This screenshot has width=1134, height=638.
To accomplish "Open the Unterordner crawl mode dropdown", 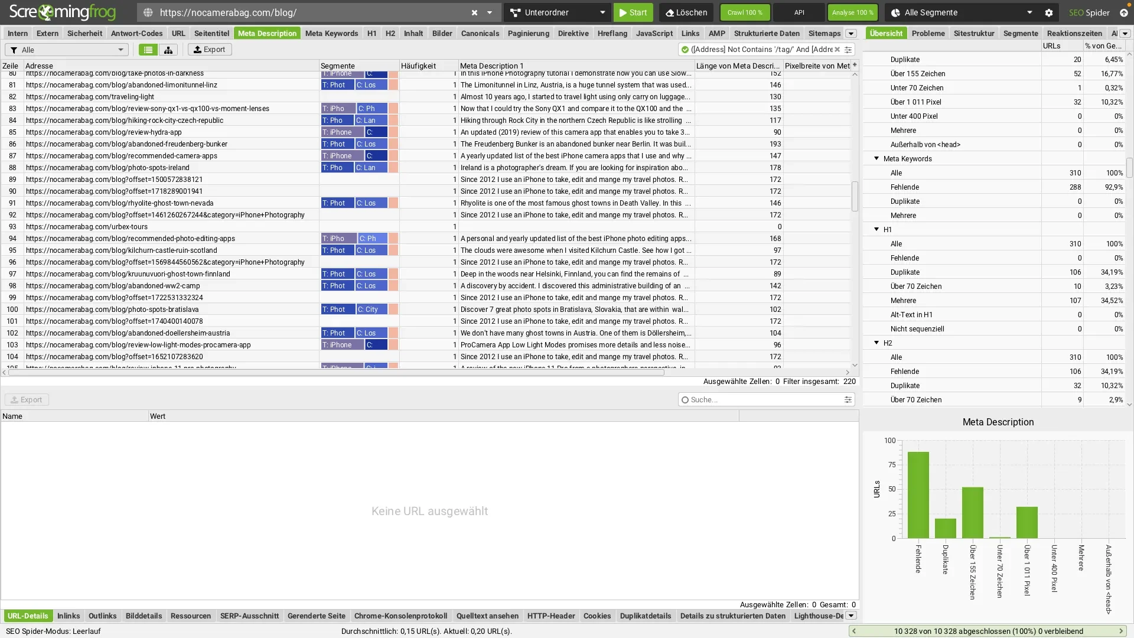I will pyautogui.click(x=557, y=12).
